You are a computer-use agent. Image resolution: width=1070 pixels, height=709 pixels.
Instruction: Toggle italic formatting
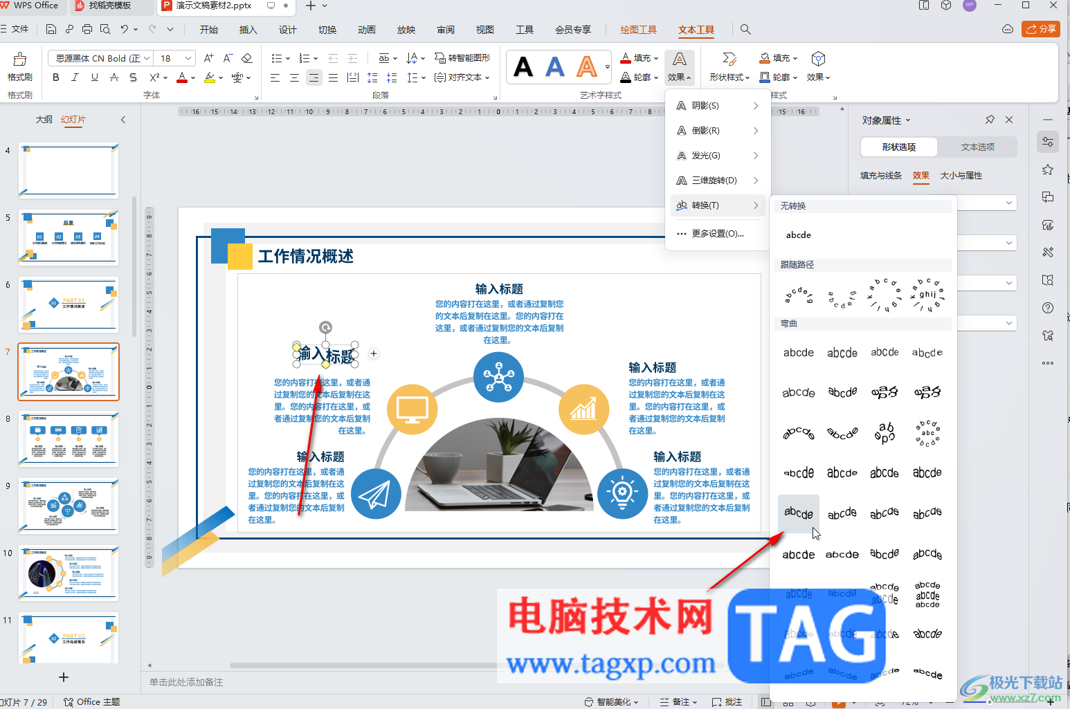75,77
